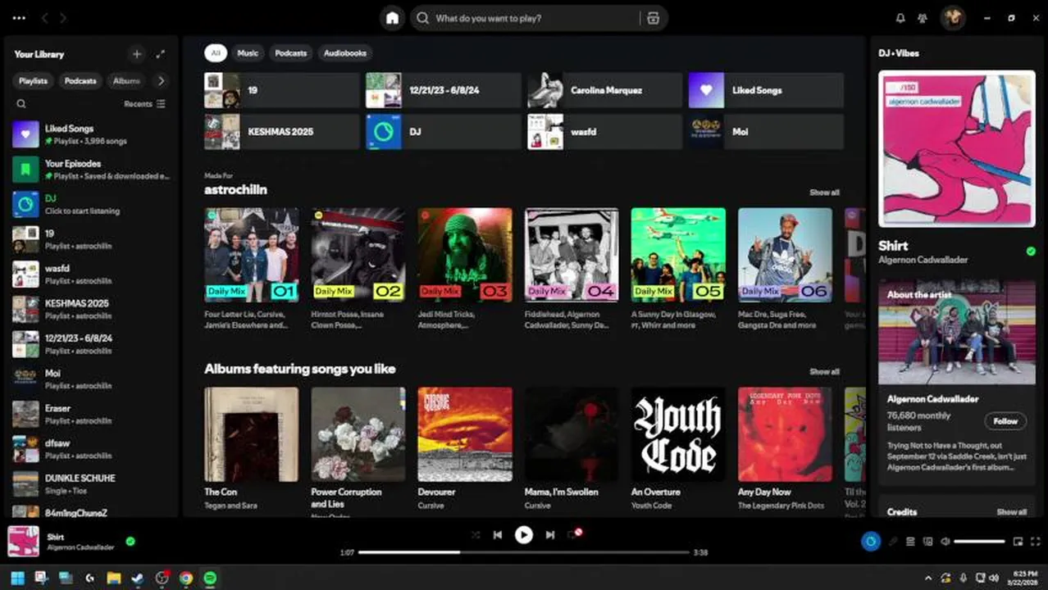This screenshot has height=590, width=1048.
Task: Open the Liked Songs shortcut tile
Action: tap(766, 90)
